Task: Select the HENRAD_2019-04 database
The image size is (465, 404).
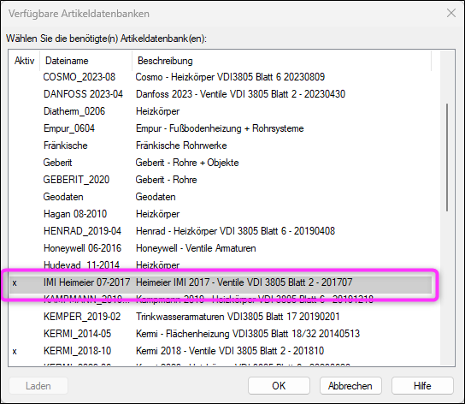Action: coord(220,231)
